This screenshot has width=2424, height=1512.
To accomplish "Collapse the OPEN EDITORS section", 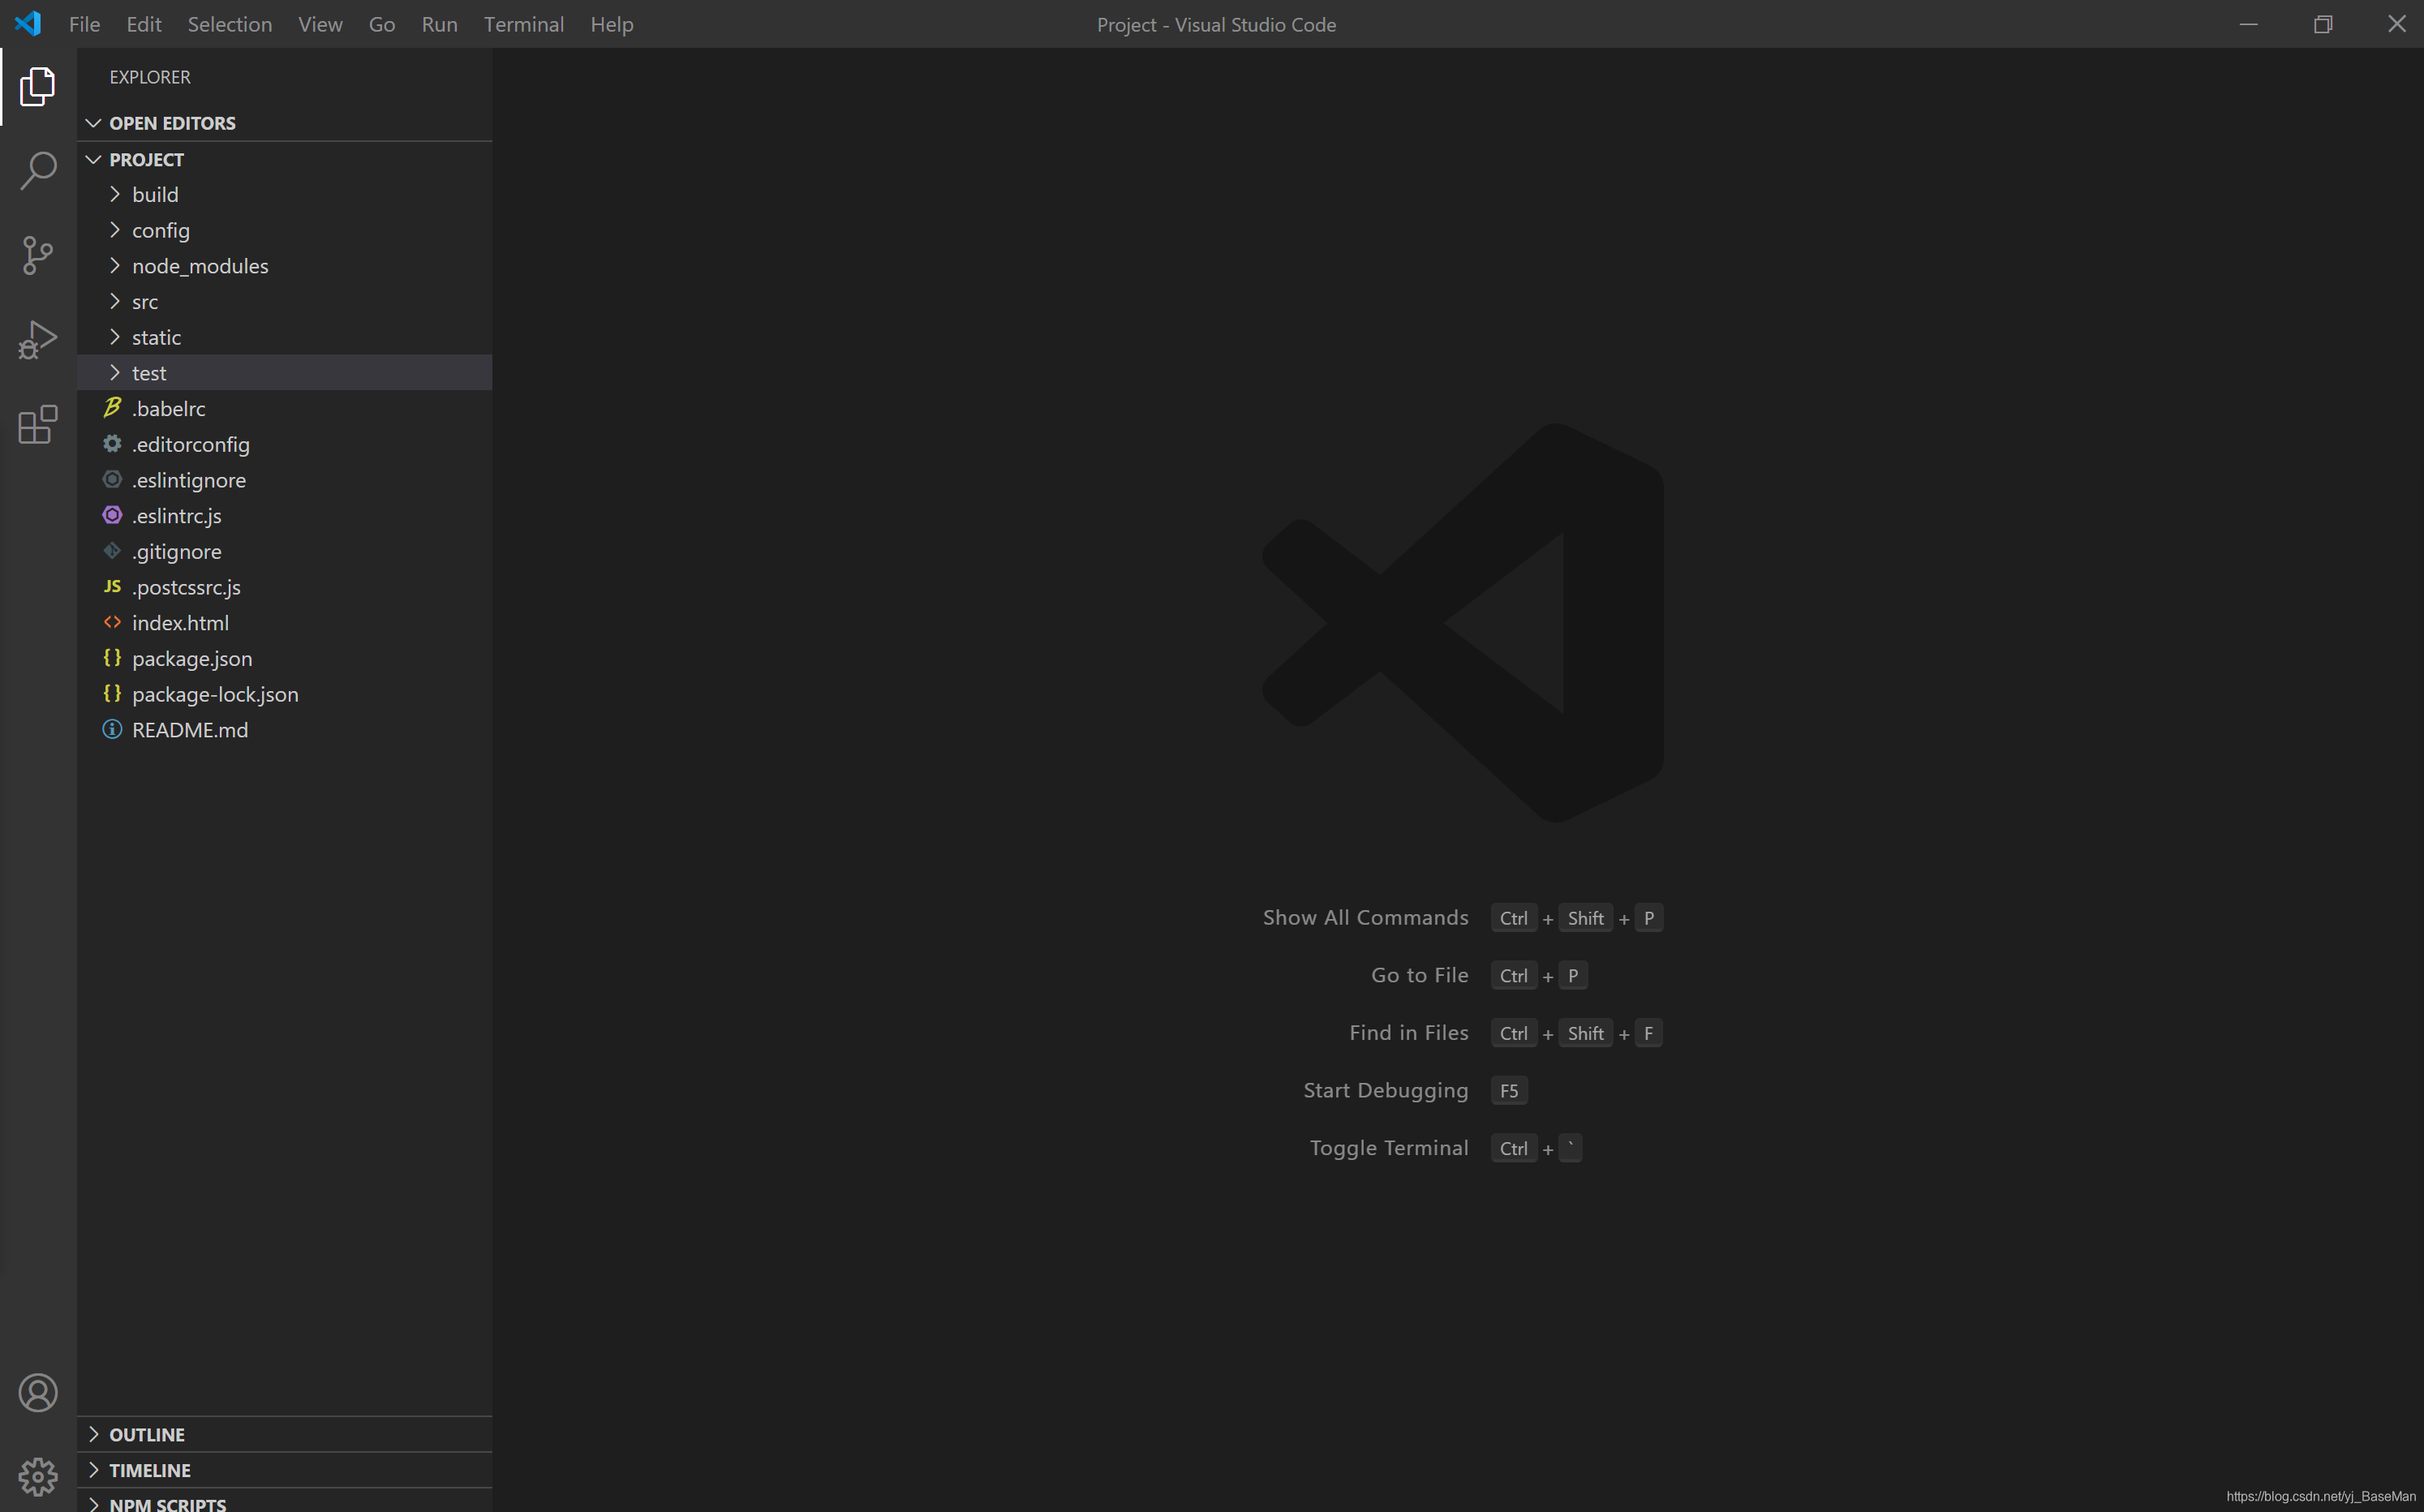I will 172,123.
